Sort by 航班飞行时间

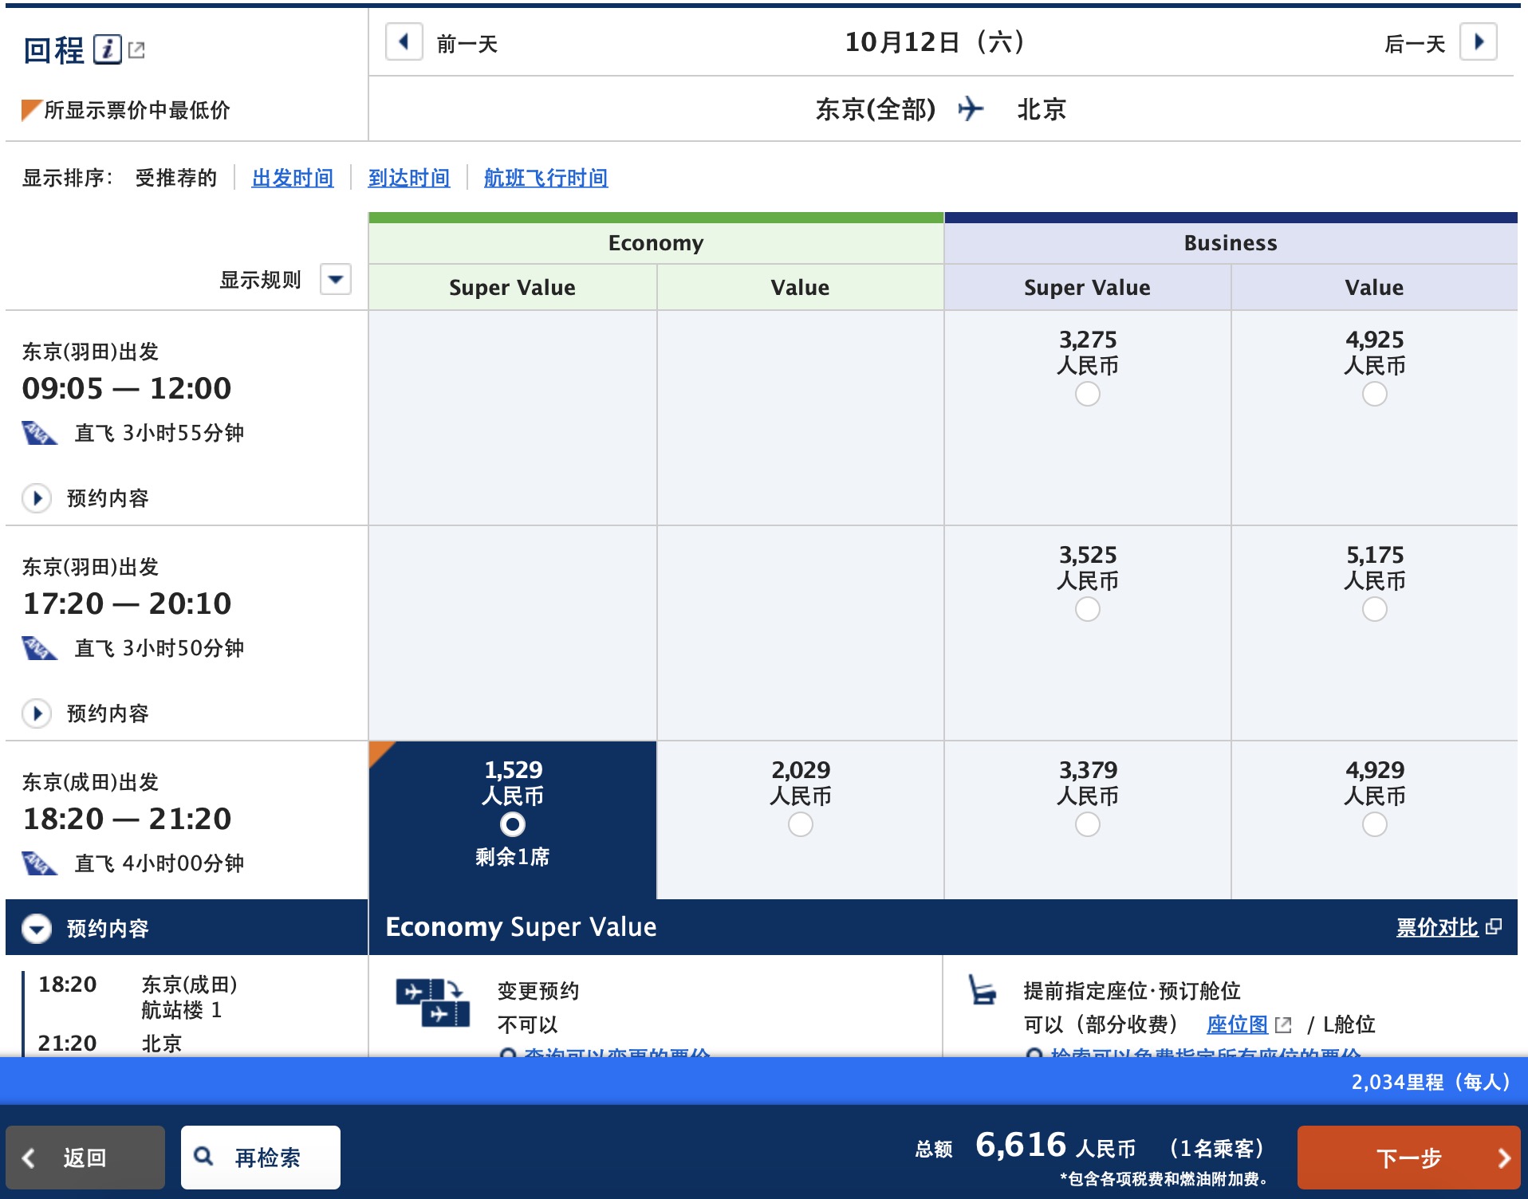pyautogui.click(x=545, y=177)
